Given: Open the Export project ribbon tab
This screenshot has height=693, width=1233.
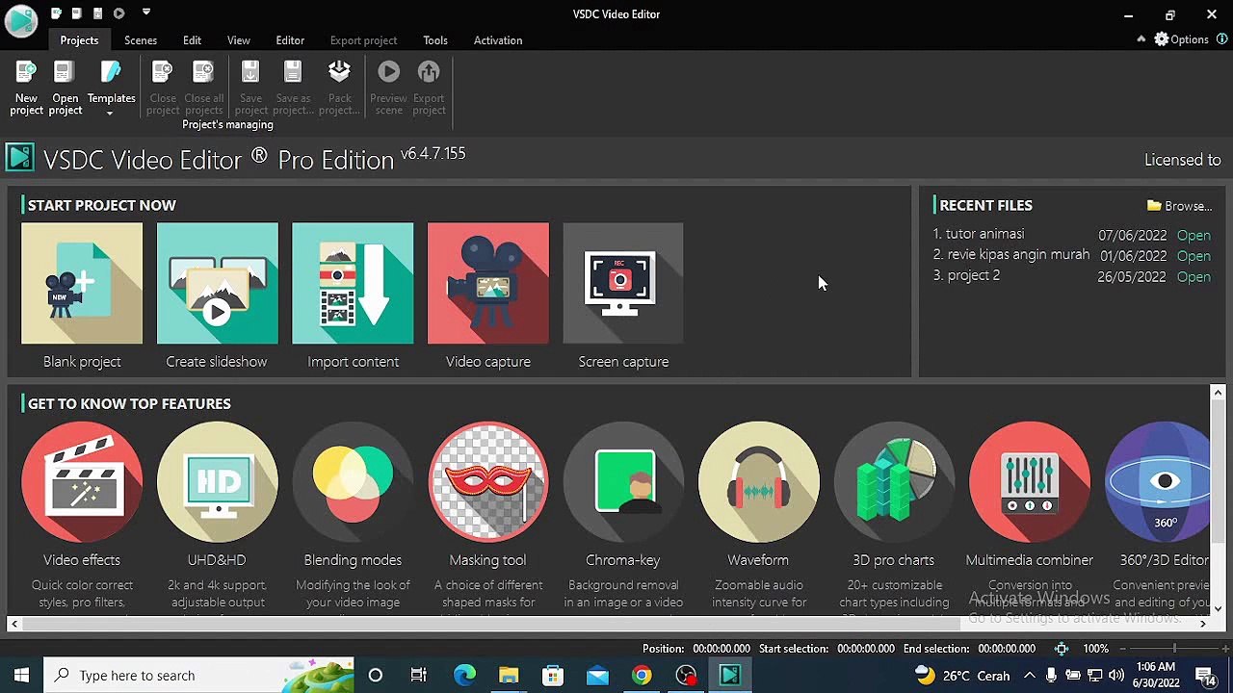Looking at the screenshot, I should [x=363, y=40].
